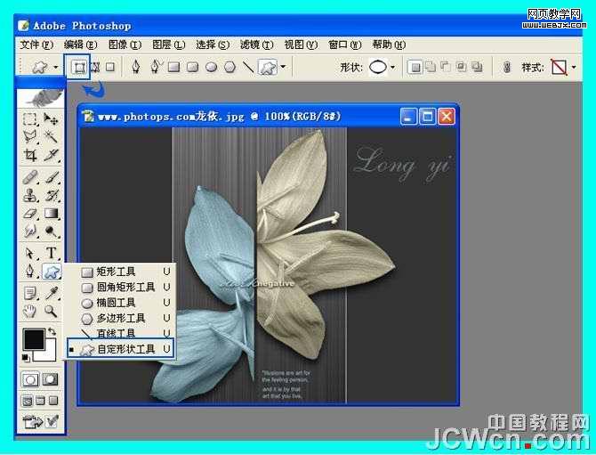Open the 图层(L) menu

pyautogui.click(x=168, y=45)
